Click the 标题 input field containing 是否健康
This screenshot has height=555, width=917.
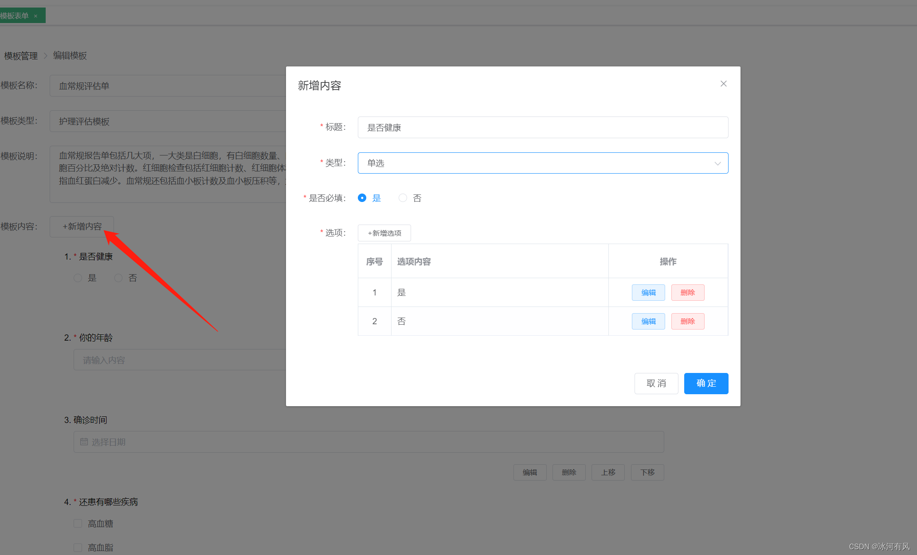(542, 128)
